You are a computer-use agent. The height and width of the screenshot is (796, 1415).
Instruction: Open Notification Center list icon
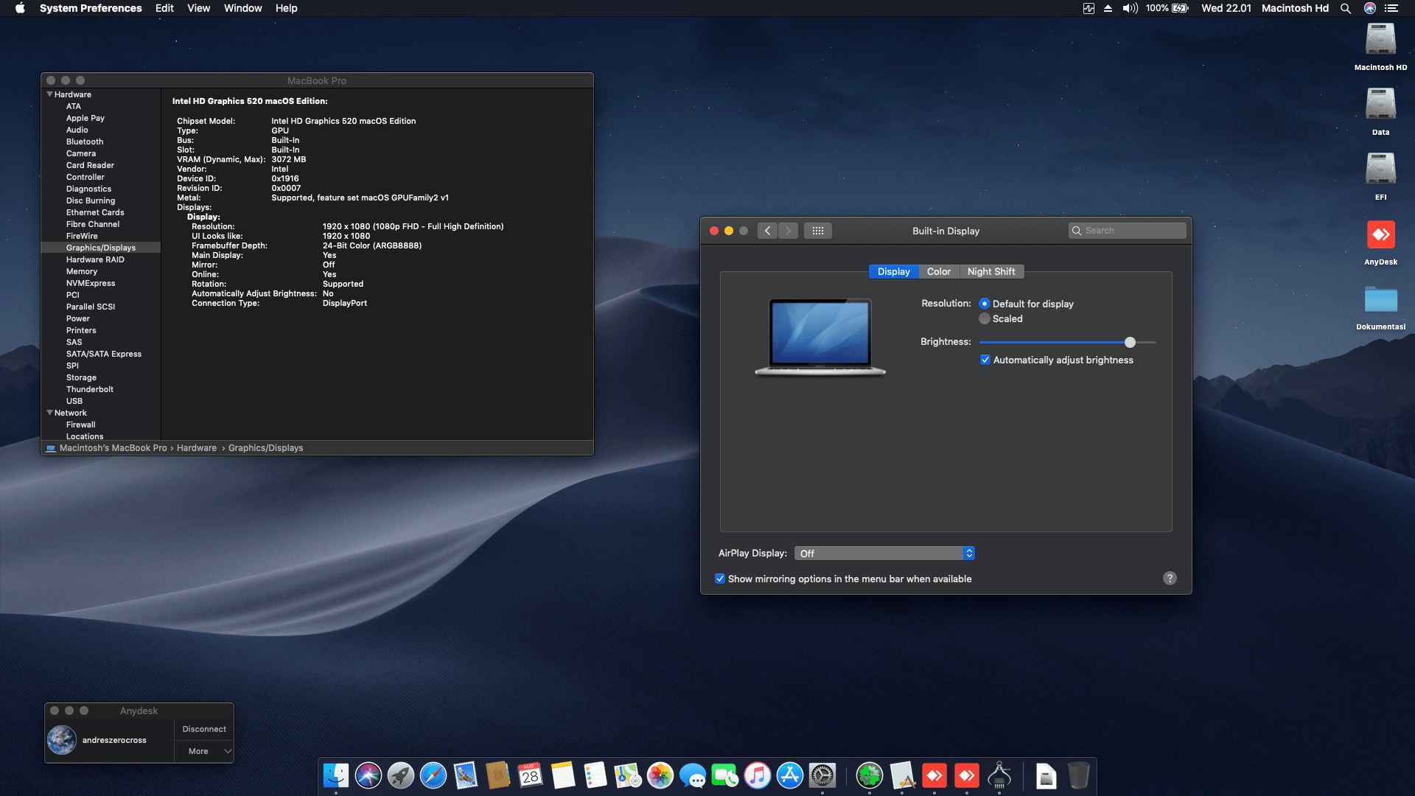(x=1391, y=8)
